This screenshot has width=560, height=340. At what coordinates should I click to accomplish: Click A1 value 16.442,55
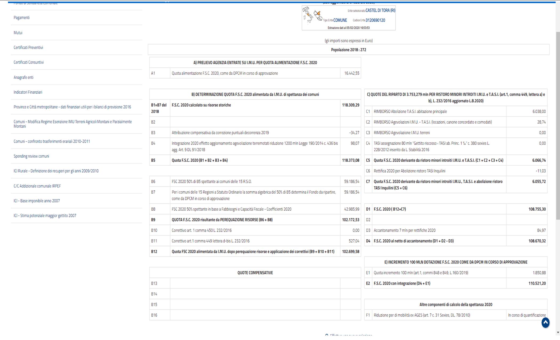351,73
